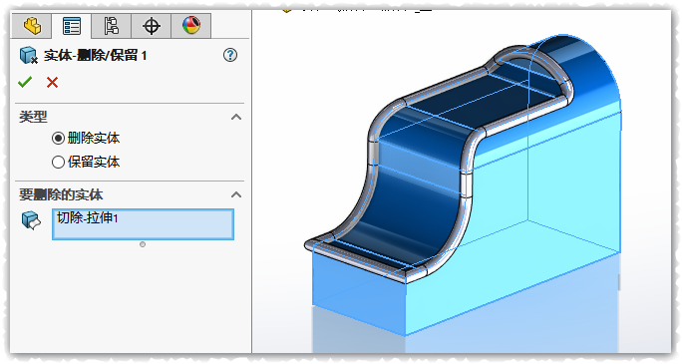Click the delete/keep body feature icon
Image resolution: width=682 pixels, height=364 pixels.
pos(29,55)
